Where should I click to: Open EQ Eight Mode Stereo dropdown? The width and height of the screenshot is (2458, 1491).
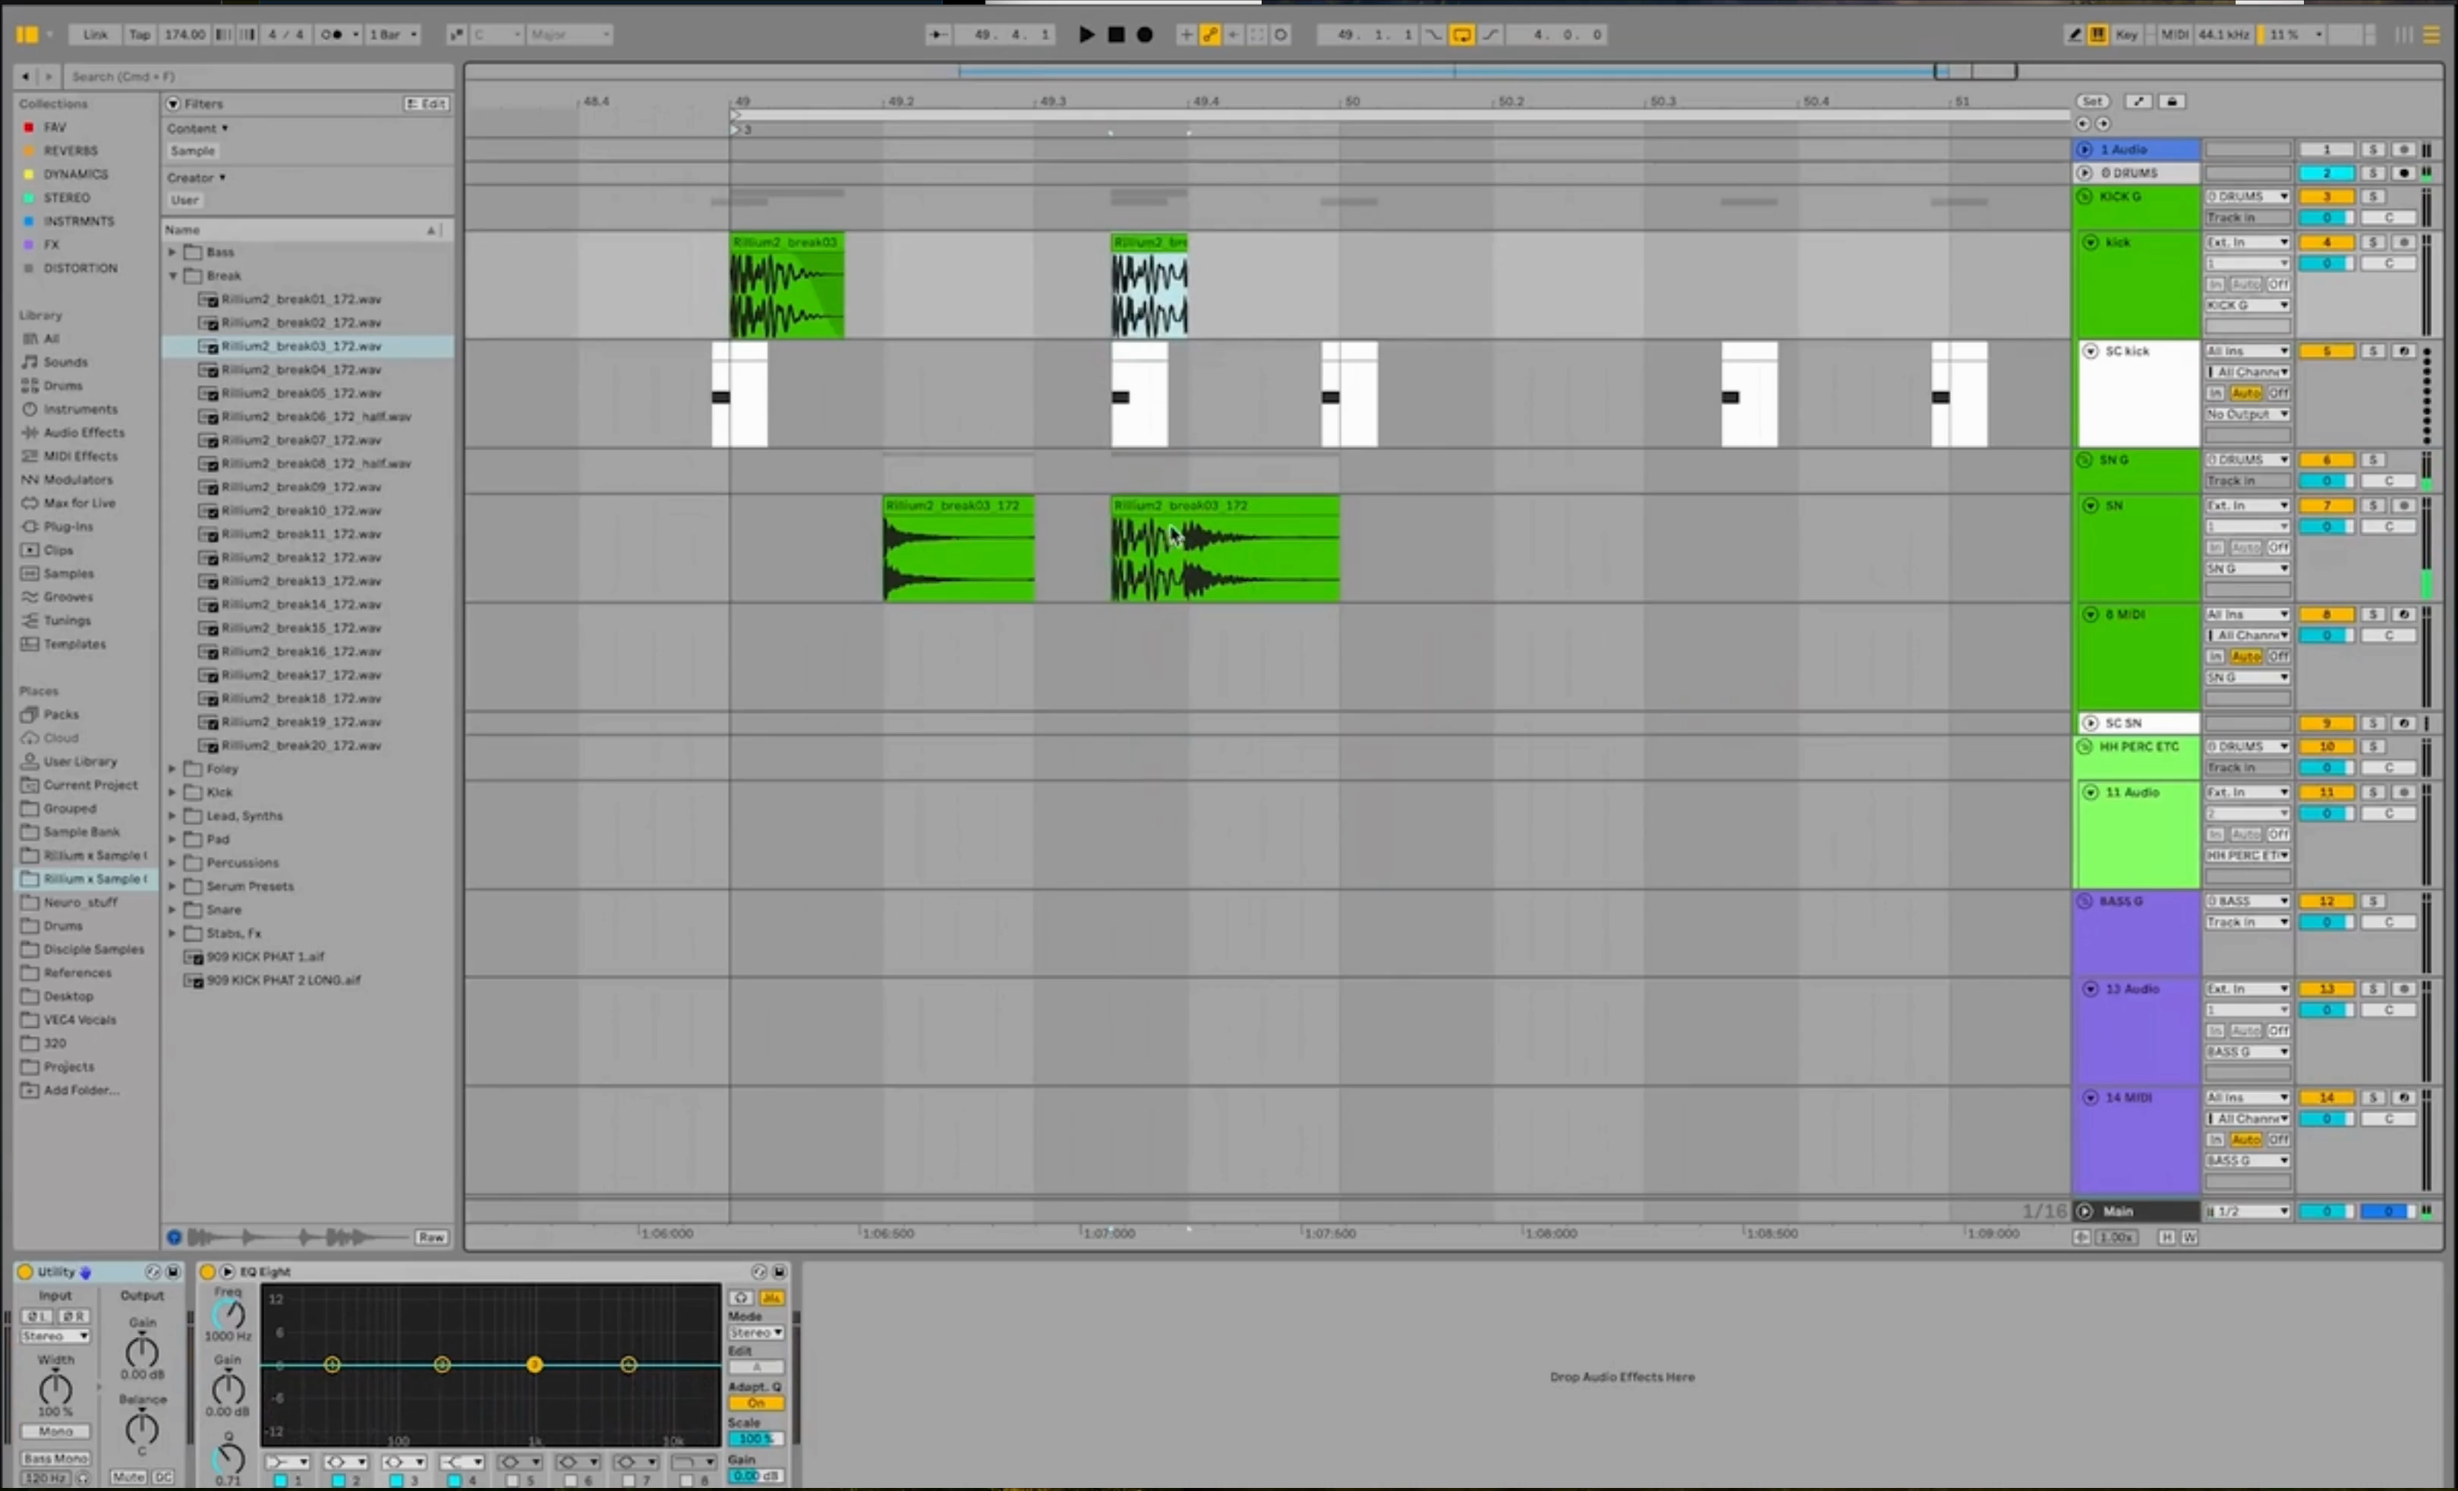pyautogui.click(x=756, y=1332)
